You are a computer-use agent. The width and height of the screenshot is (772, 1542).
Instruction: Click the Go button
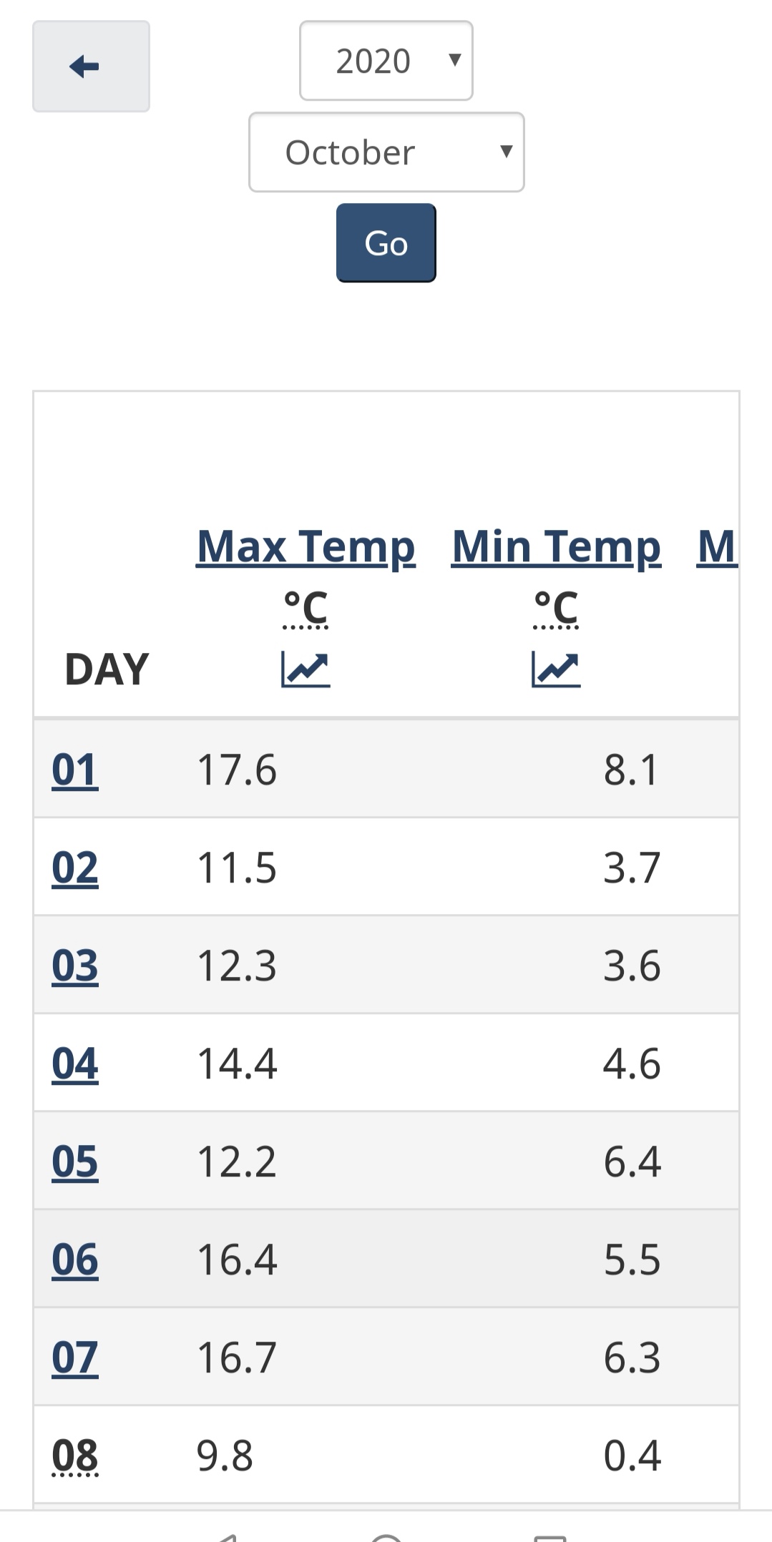pyautogui.click(x=386, y=243)
